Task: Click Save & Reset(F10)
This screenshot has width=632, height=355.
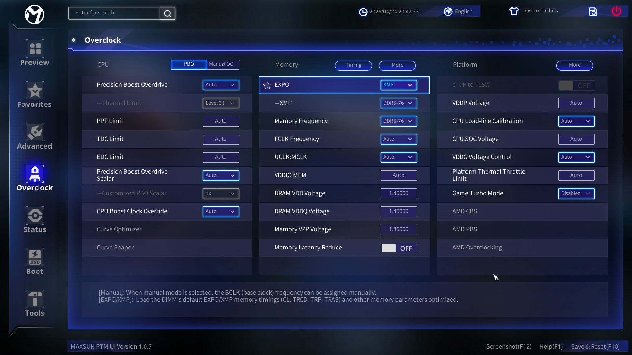Action: click(x=595, y=347)
